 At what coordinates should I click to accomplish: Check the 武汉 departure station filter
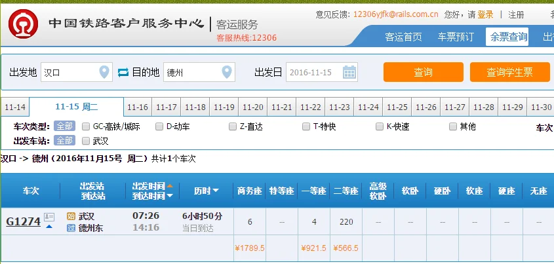(85, 141)
